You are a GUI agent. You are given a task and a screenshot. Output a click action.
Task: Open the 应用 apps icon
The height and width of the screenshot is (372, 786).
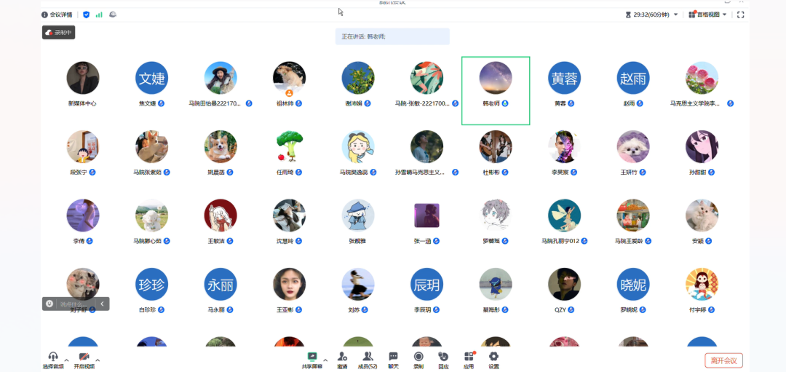tap(469, 357)
